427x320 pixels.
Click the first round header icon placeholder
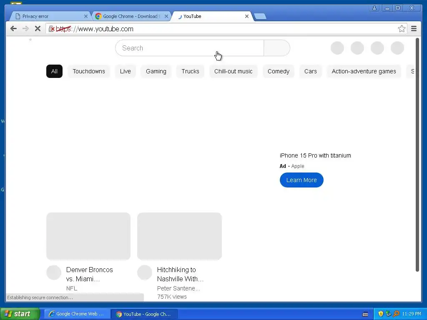coord(337,48)
